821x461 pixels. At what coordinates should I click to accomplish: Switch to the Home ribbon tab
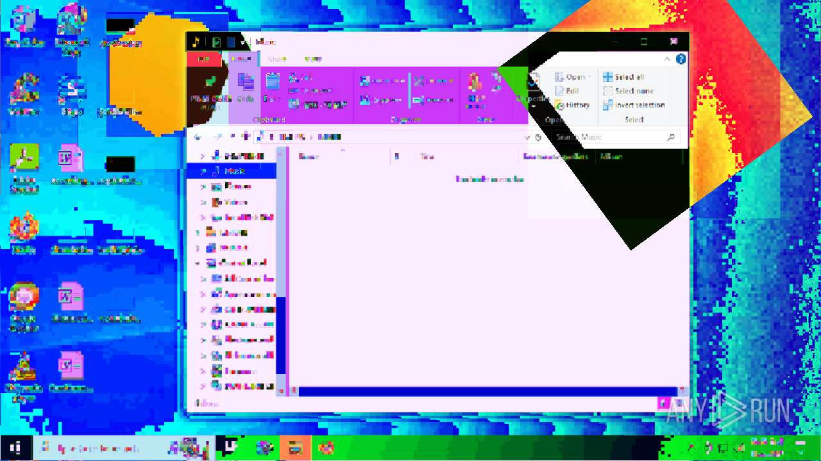pos(241,59)
